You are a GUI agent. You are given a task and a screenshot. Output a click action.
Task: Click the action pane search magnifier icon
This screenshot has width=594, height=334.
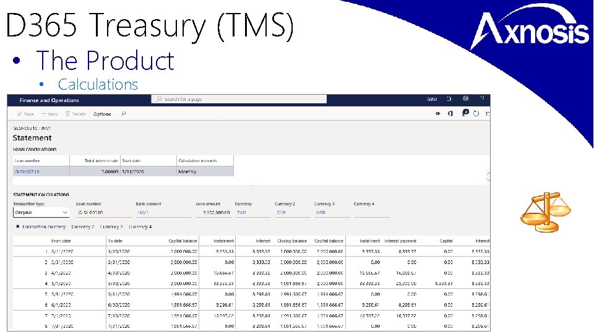[x=123, y=114]
